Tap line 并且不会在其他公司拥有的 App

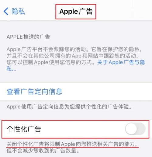coord(44,56)
